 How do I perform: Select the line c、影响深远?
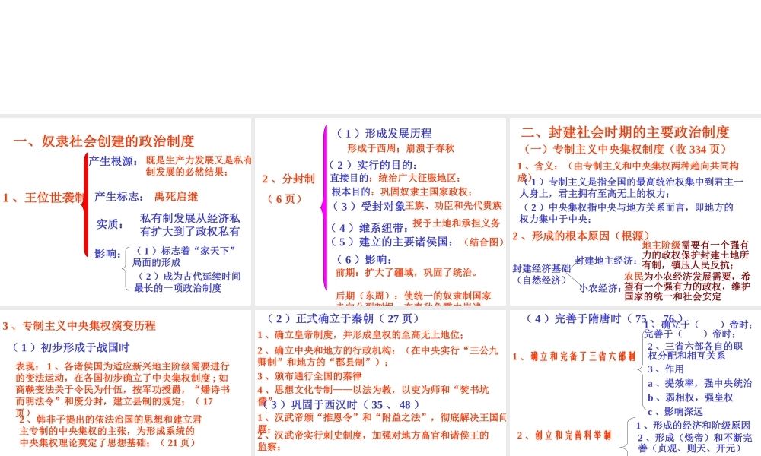click(x=676, y=412)
